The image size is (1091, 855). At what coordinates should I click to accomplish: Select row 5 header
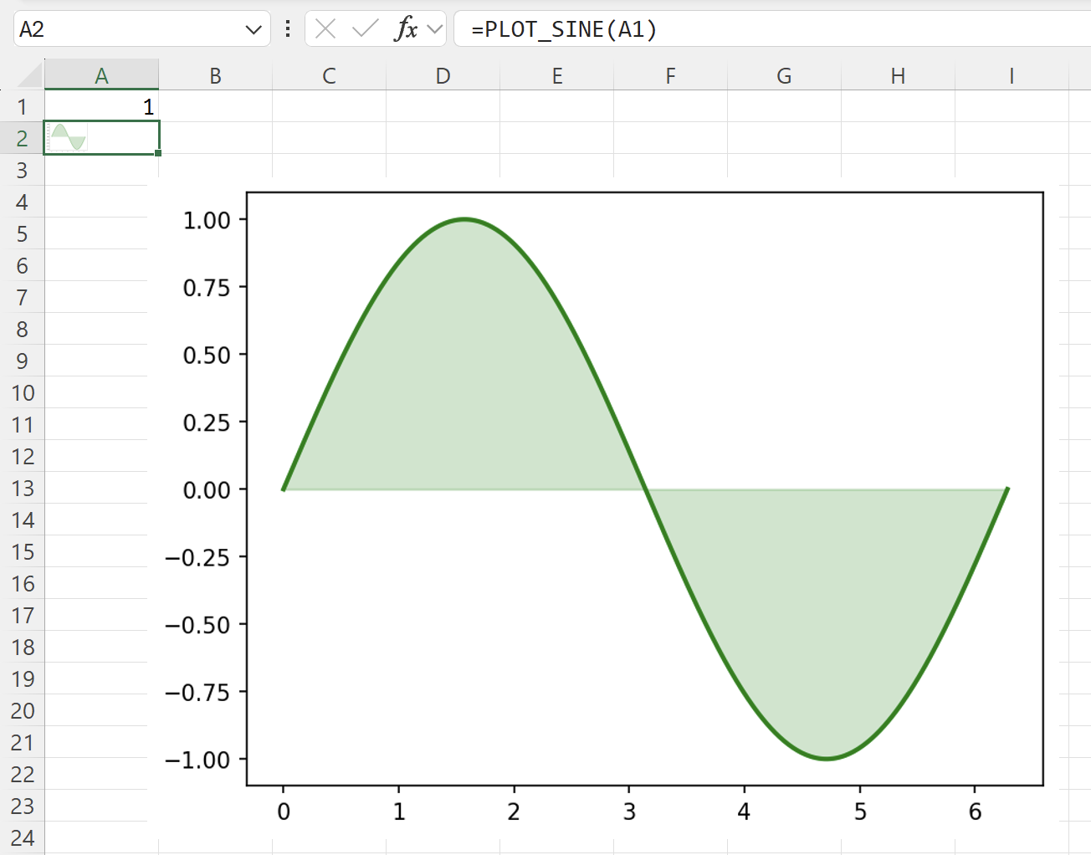[22, 233]
